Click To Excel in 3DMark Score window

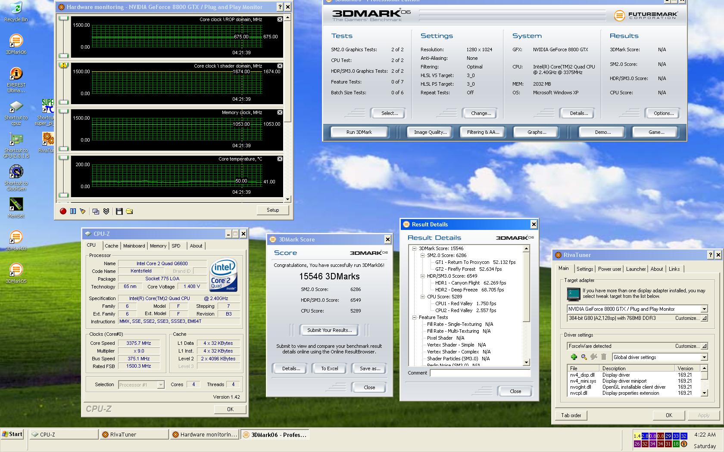click(329, 368)
